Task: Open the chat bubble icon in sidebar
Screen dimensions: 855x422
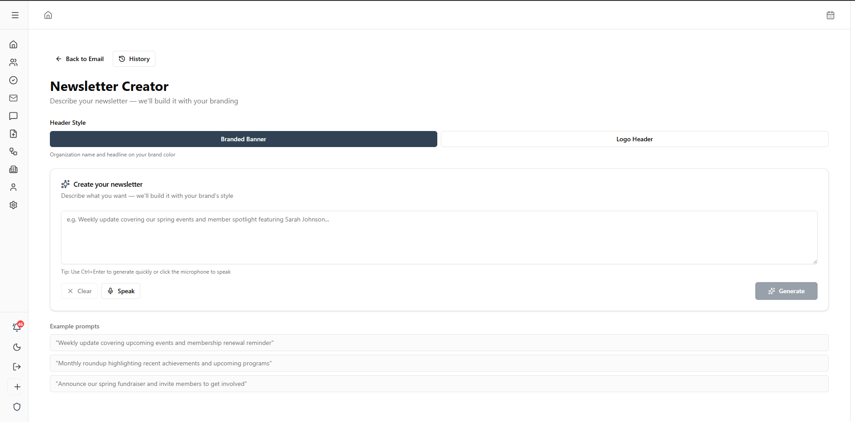Action: point(13,116)
